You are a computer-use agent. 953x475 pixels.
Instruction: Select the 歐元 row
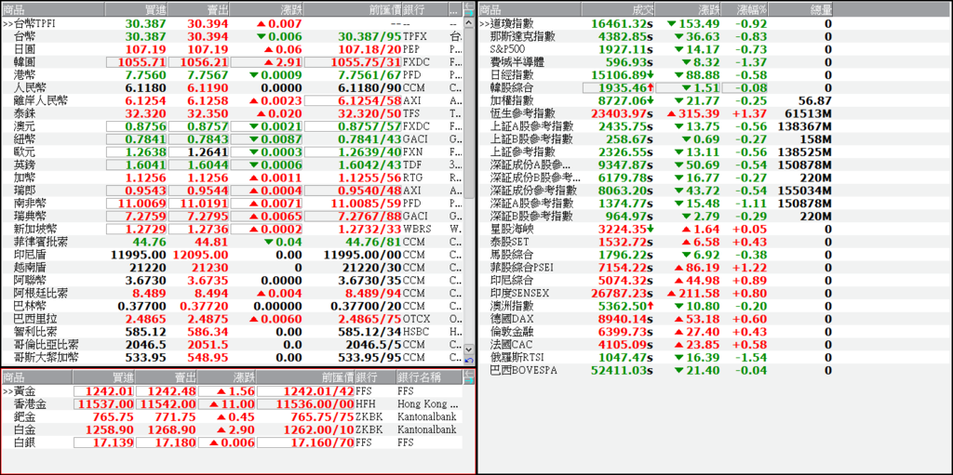[232, 152]
